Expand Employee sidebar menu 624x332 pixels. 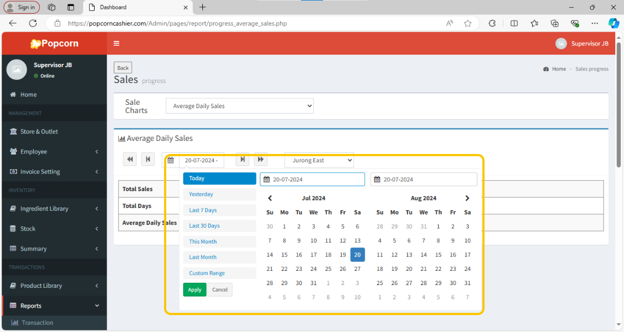[54, 152]
